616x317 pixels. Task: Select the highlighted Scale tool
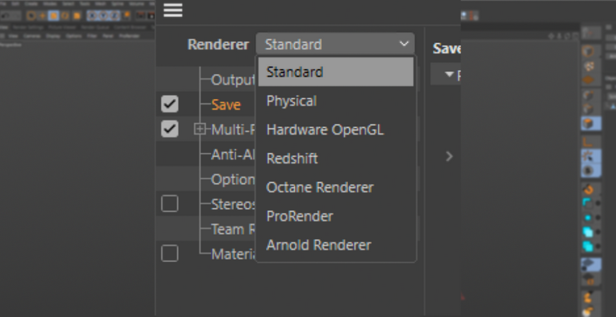point(54,15)
